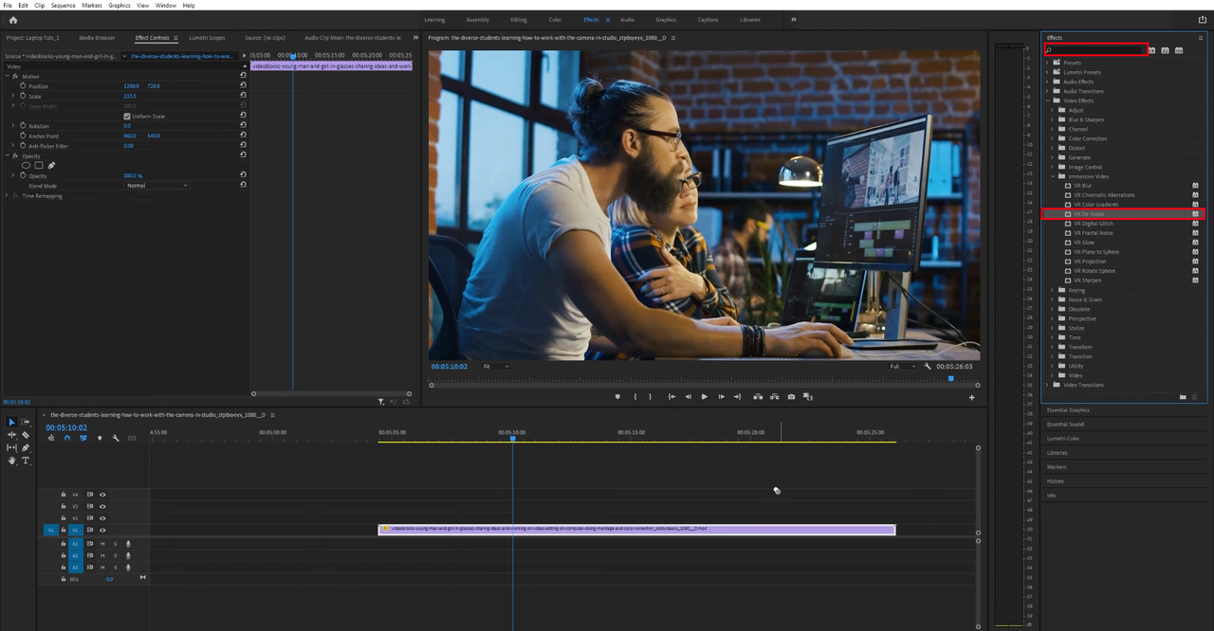This screenshot has height=631, width=1214.
Task: Expand Video Transitions folder
Action: (1047, 385)
